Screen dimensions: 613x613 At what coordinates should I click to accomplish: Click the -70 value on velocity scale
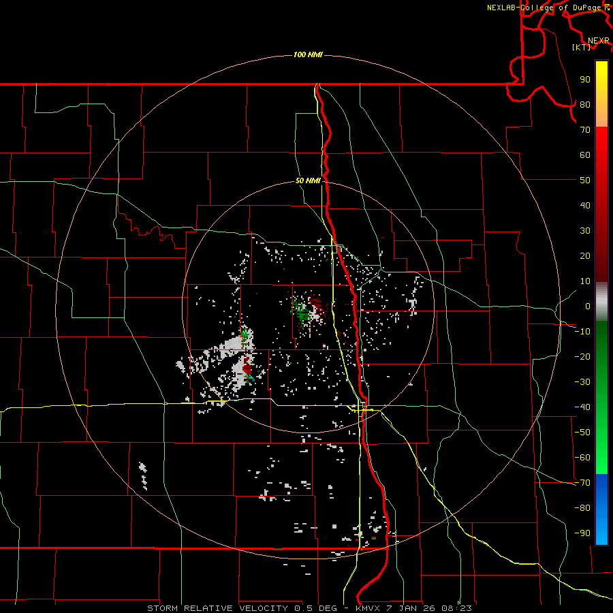(582, 483)
